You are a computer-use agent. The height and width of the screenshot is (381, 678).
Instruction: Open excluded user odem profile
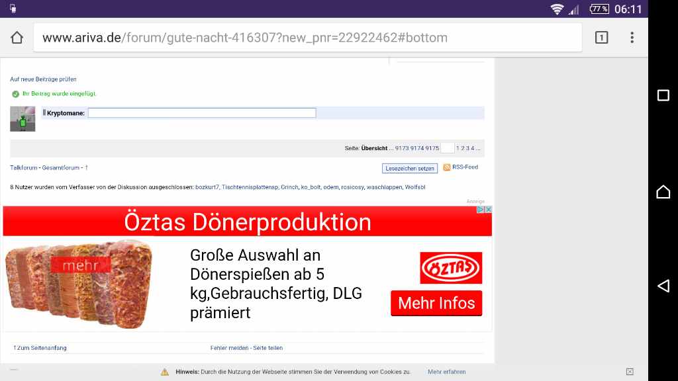331,187
